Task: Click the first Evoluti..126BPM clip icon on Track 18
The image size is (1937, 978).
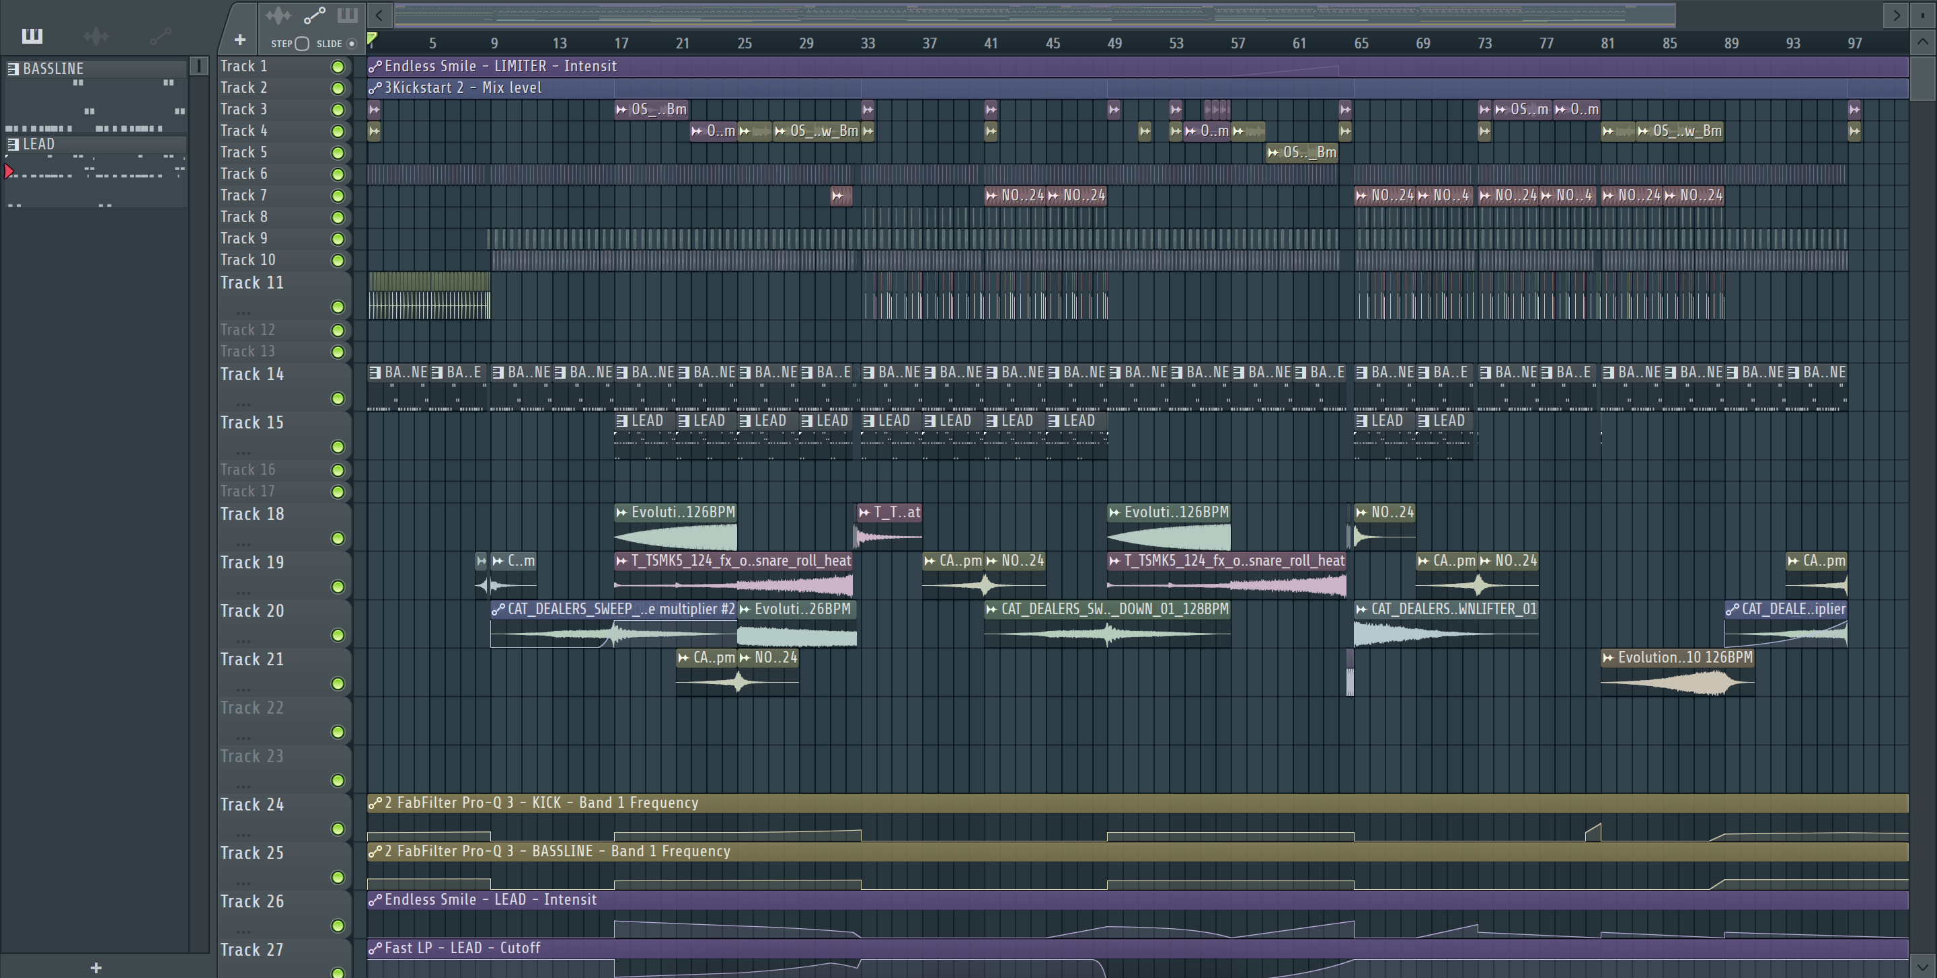Action: point(622,513)
